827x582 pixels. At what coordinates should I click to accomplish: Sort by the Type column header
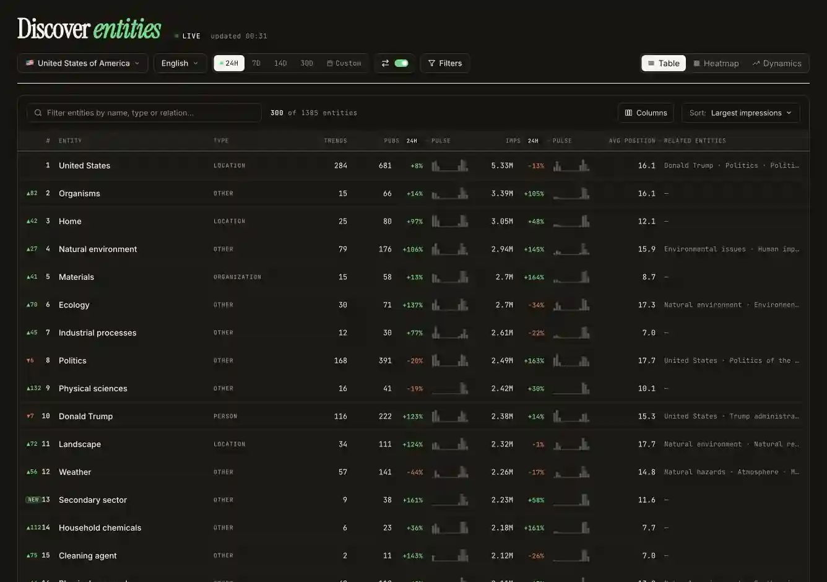click(221, 141)
